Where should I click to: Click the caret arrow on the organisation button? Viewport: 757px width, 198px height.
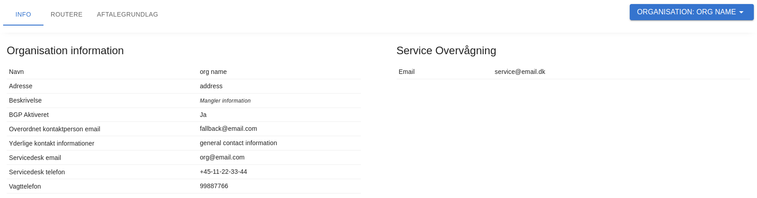741,13
